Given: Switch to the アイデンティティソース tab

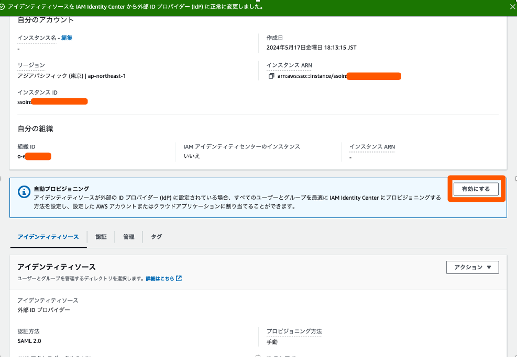Looking at the screenshot, I should [x=48, y=237].
